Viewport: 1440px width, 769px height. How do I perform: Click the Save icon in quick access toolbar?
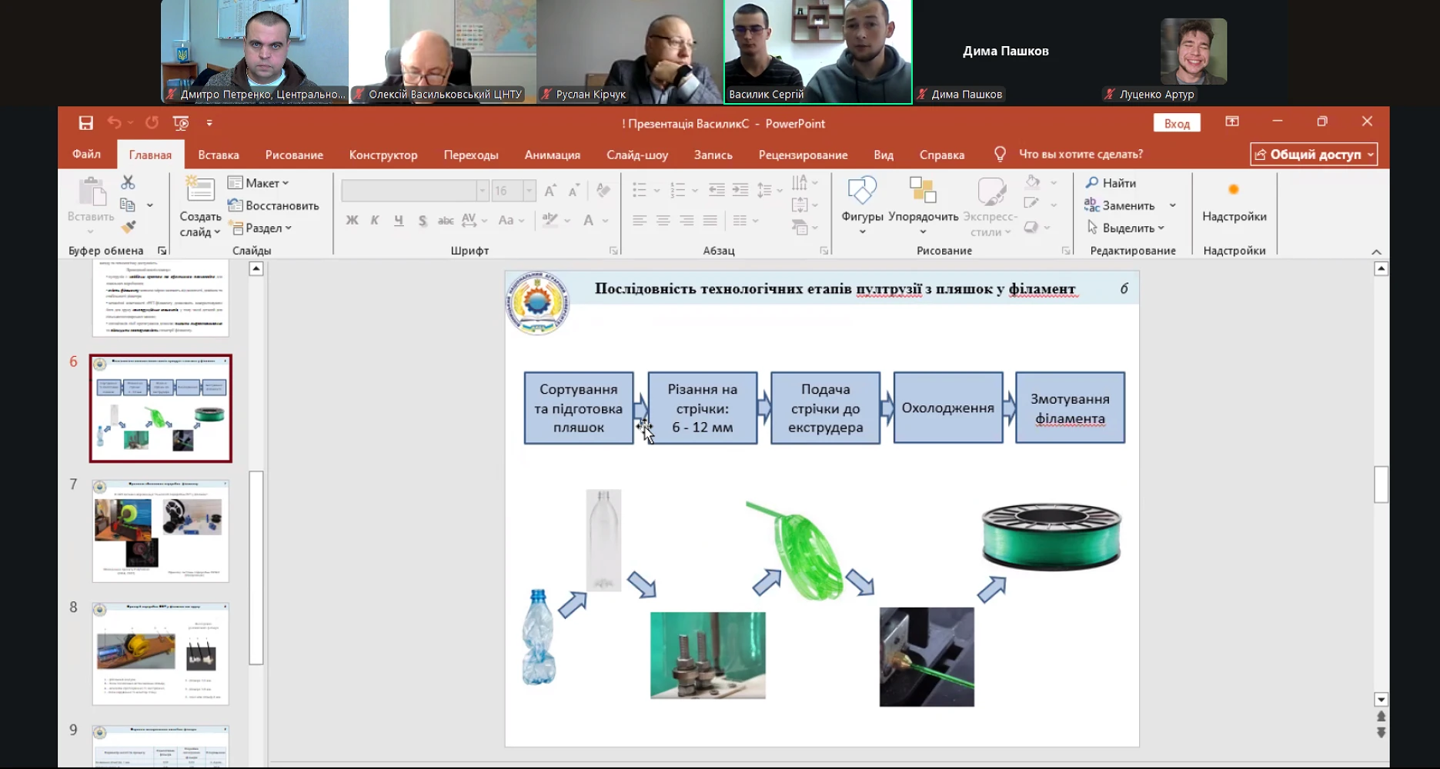point(85,123)
